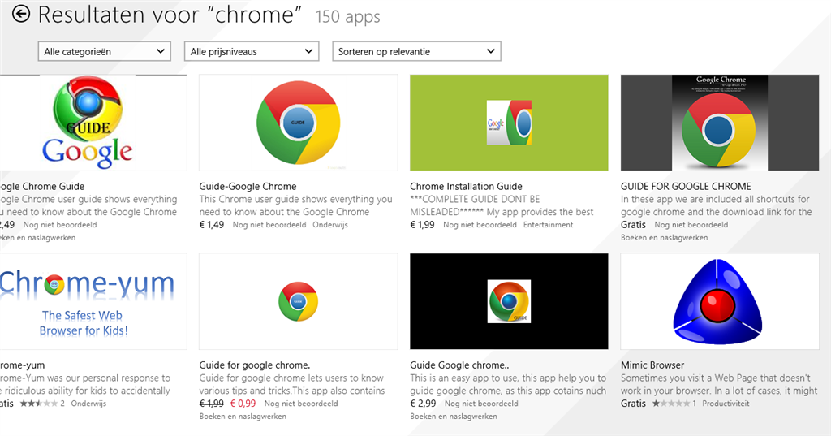Viewport: 831px width, 436px height.
Task: Select the Guide-Google Chrome title
Action: pyautogui.click(x=248, y=186)
